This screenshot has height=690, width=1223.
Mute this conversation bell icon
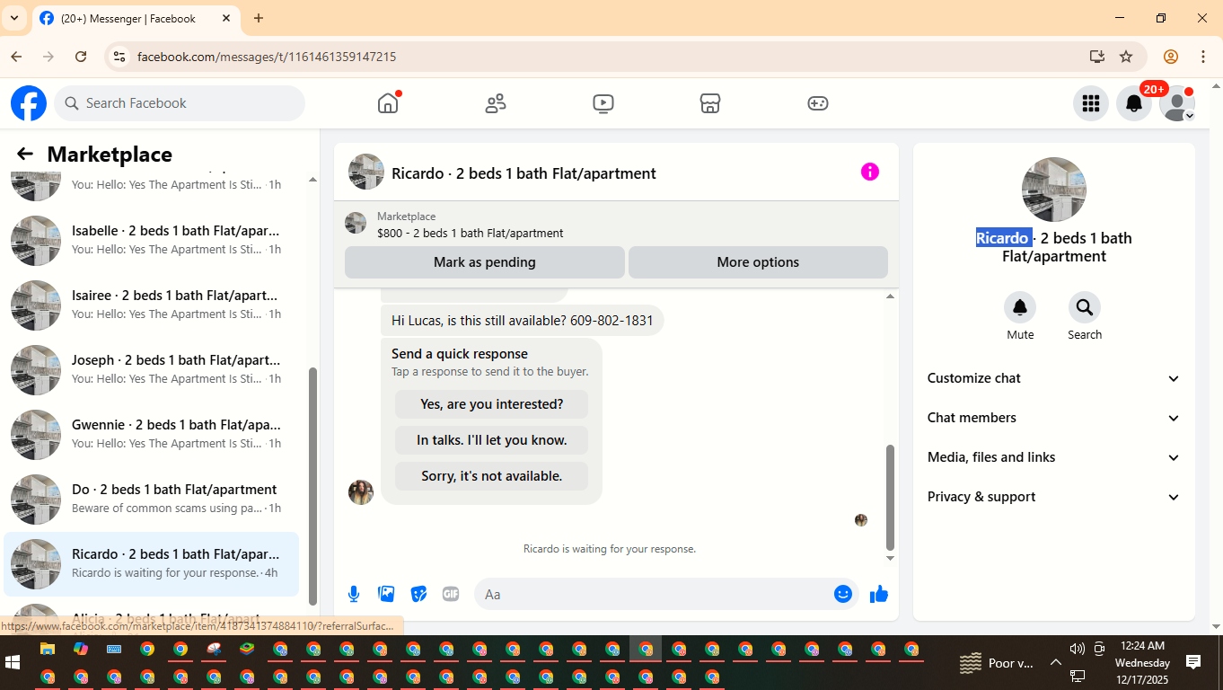tap(1020, 307)
